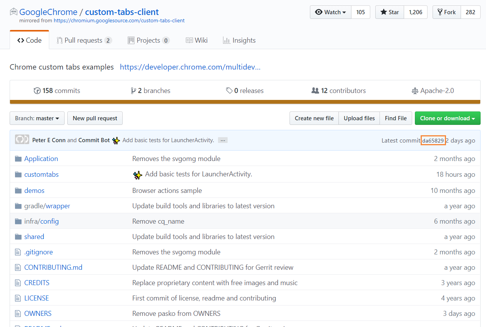Open the OWNERS file
Screen dimensions: 486x327
pyautogui.click(x=38, y=314)
